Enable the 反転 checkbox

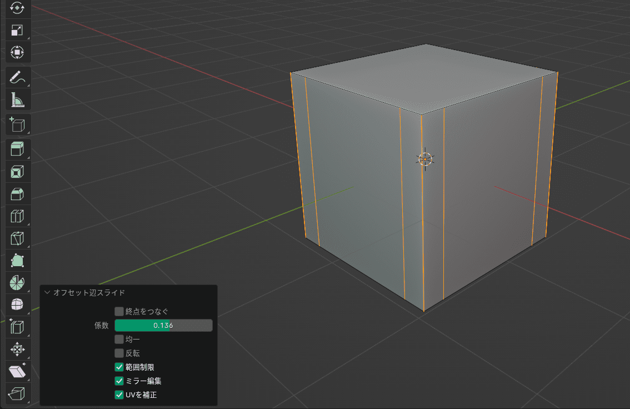click(x=119, y=353)
